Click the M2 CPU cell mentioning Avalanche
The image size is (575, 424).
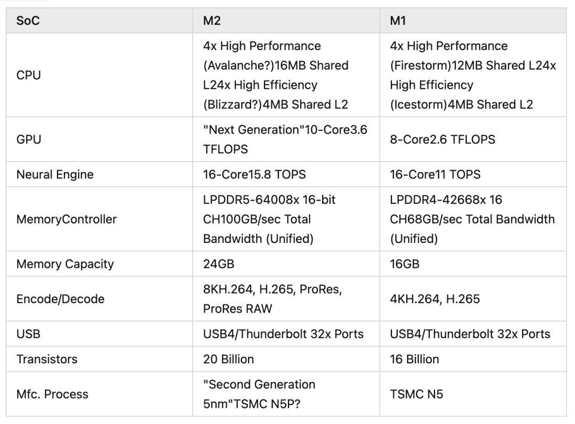tap(276, 75)
